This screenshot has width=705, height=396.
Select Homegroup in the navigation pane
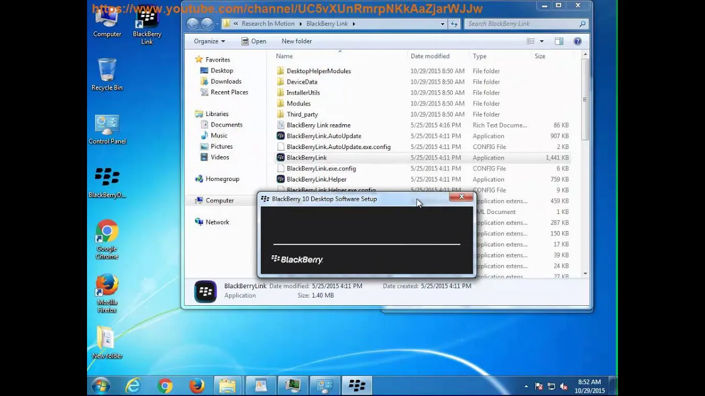point(223,179)
